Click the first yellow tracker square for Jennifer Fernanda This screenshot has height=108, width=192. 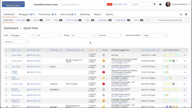(x=164, y=90)
